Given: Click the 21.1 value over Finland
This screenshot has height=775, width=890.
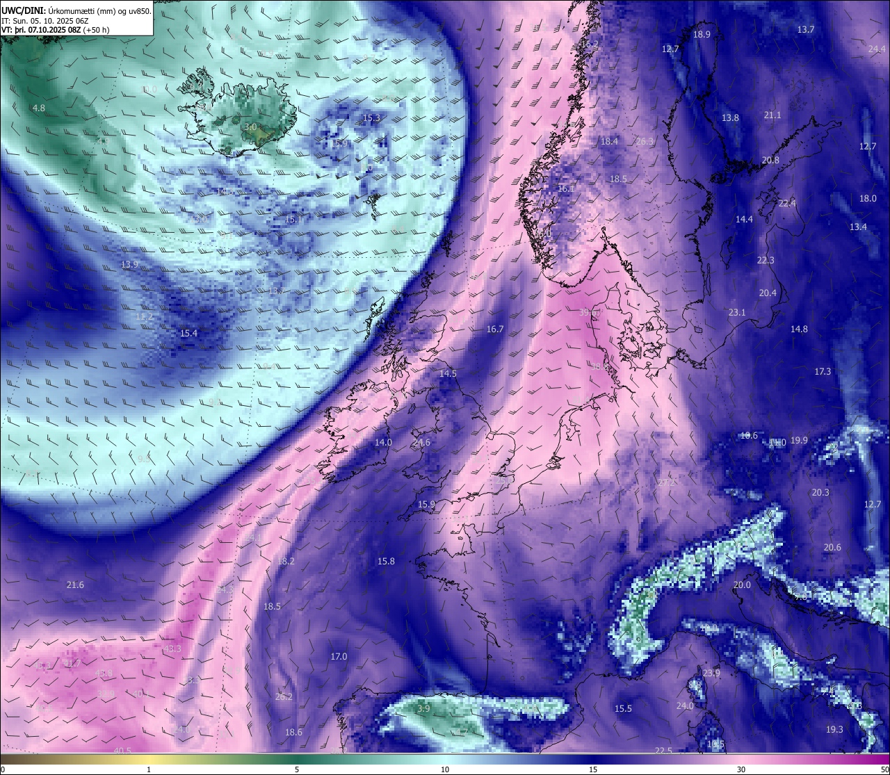Looking at the screenshot, I should (772, 115).
